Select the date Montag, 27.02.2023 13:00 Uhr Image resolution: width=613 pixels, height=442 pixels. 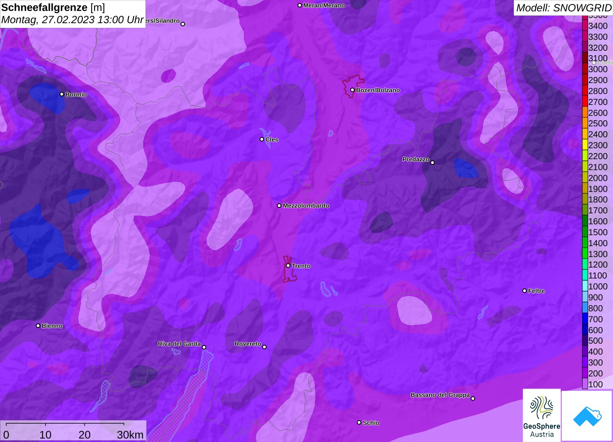point(72,20)
